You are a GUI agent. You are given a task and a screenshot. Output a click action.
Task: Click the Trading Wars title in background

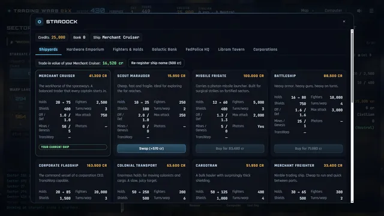tap(43, 11)
